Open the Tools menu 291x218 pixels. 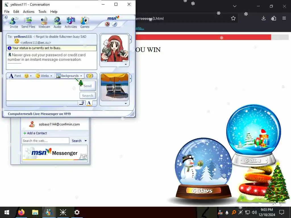42,11
